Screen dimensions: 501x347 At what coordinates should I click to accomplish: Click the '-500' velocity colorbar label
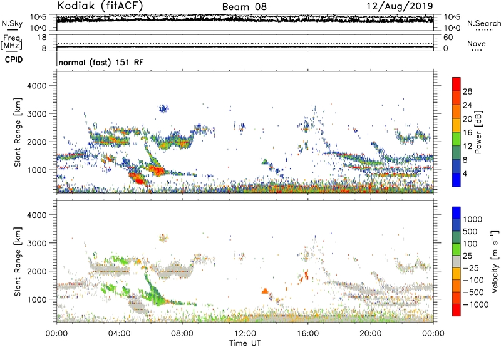coord(473,293)
